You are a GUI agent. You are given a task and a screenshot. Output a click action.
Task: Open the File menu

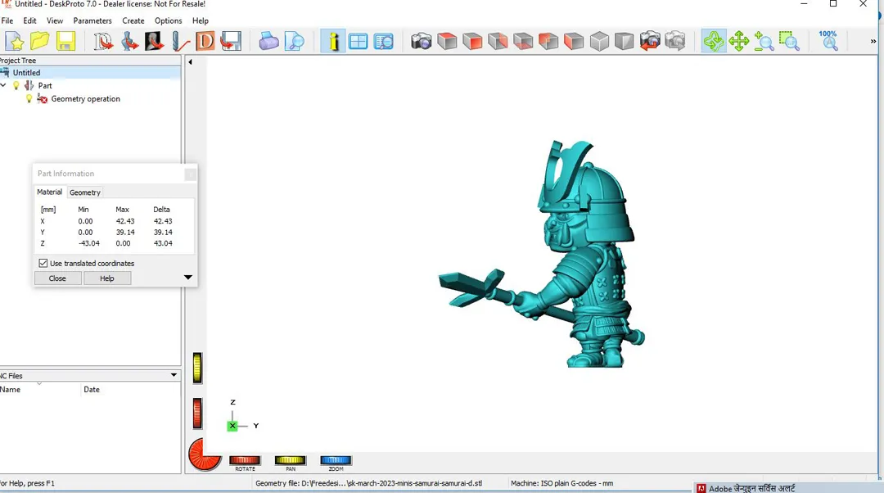click(x=7, y=20)
